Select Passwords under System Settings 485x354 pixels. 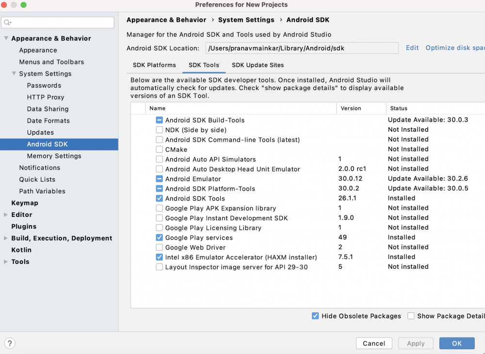tap(44, 85)
